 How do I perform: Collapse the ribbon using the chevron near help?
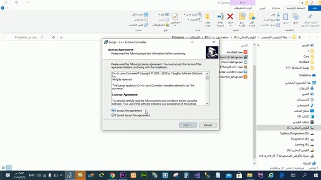click(x=8, y=8)
